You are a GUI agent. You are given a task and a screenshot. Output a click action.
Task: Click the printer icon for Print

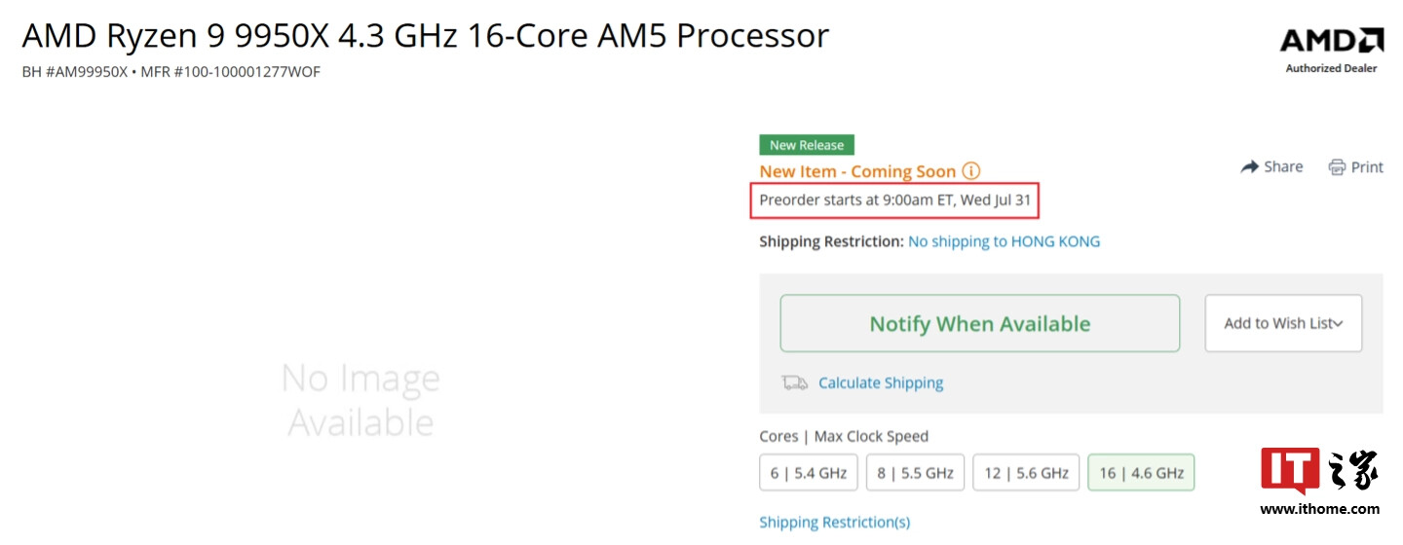(1337, 167)
